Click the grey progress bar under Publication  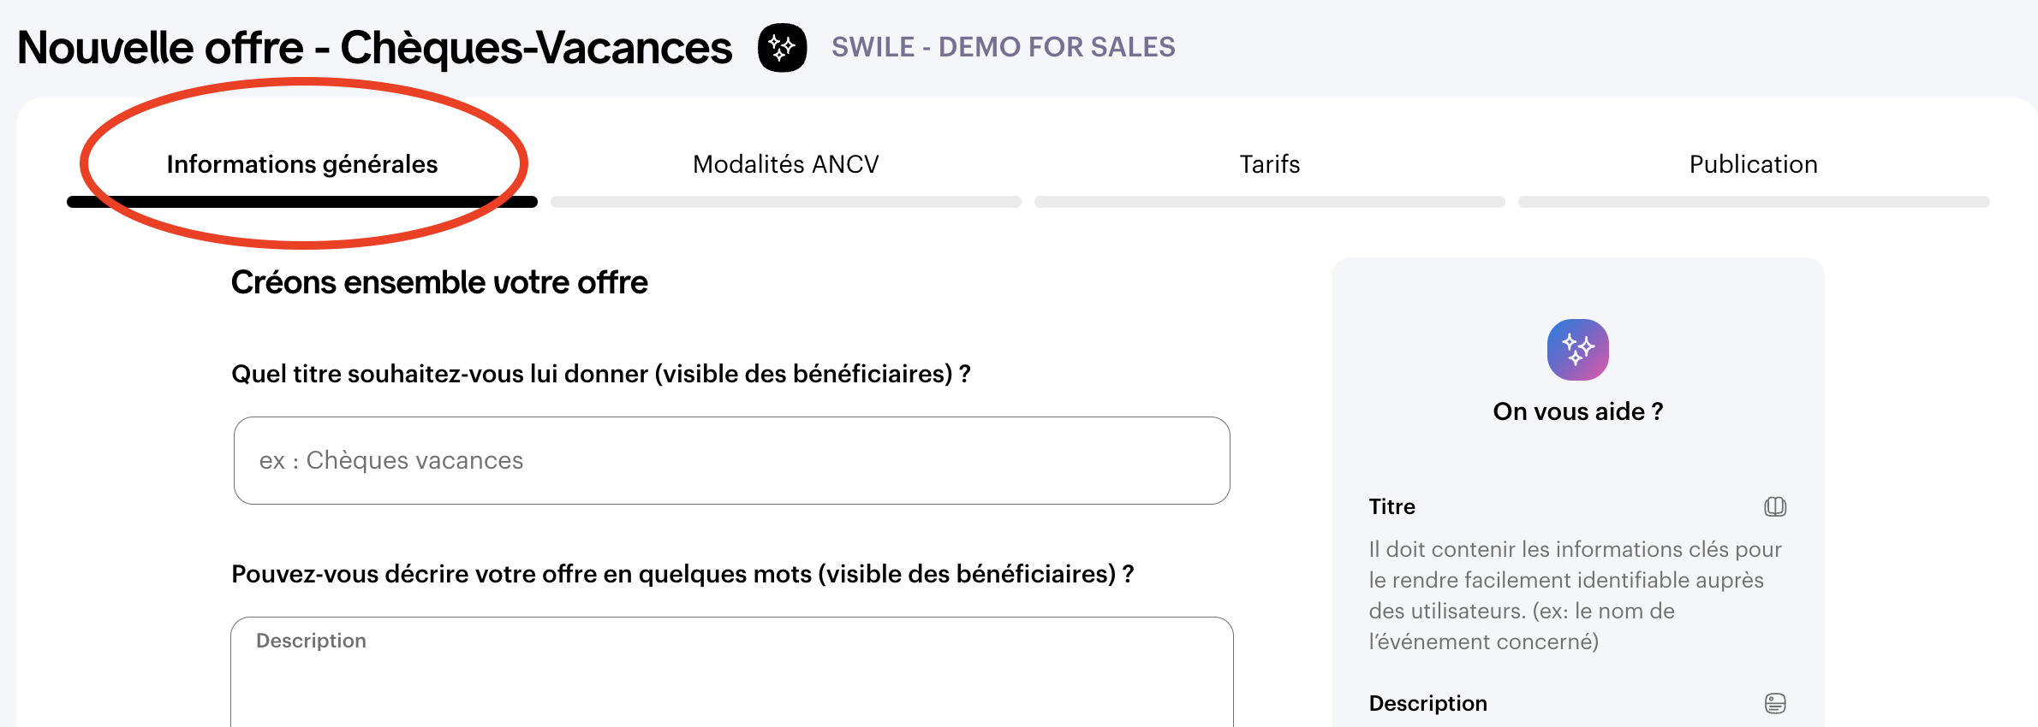tap(1753, 202)
